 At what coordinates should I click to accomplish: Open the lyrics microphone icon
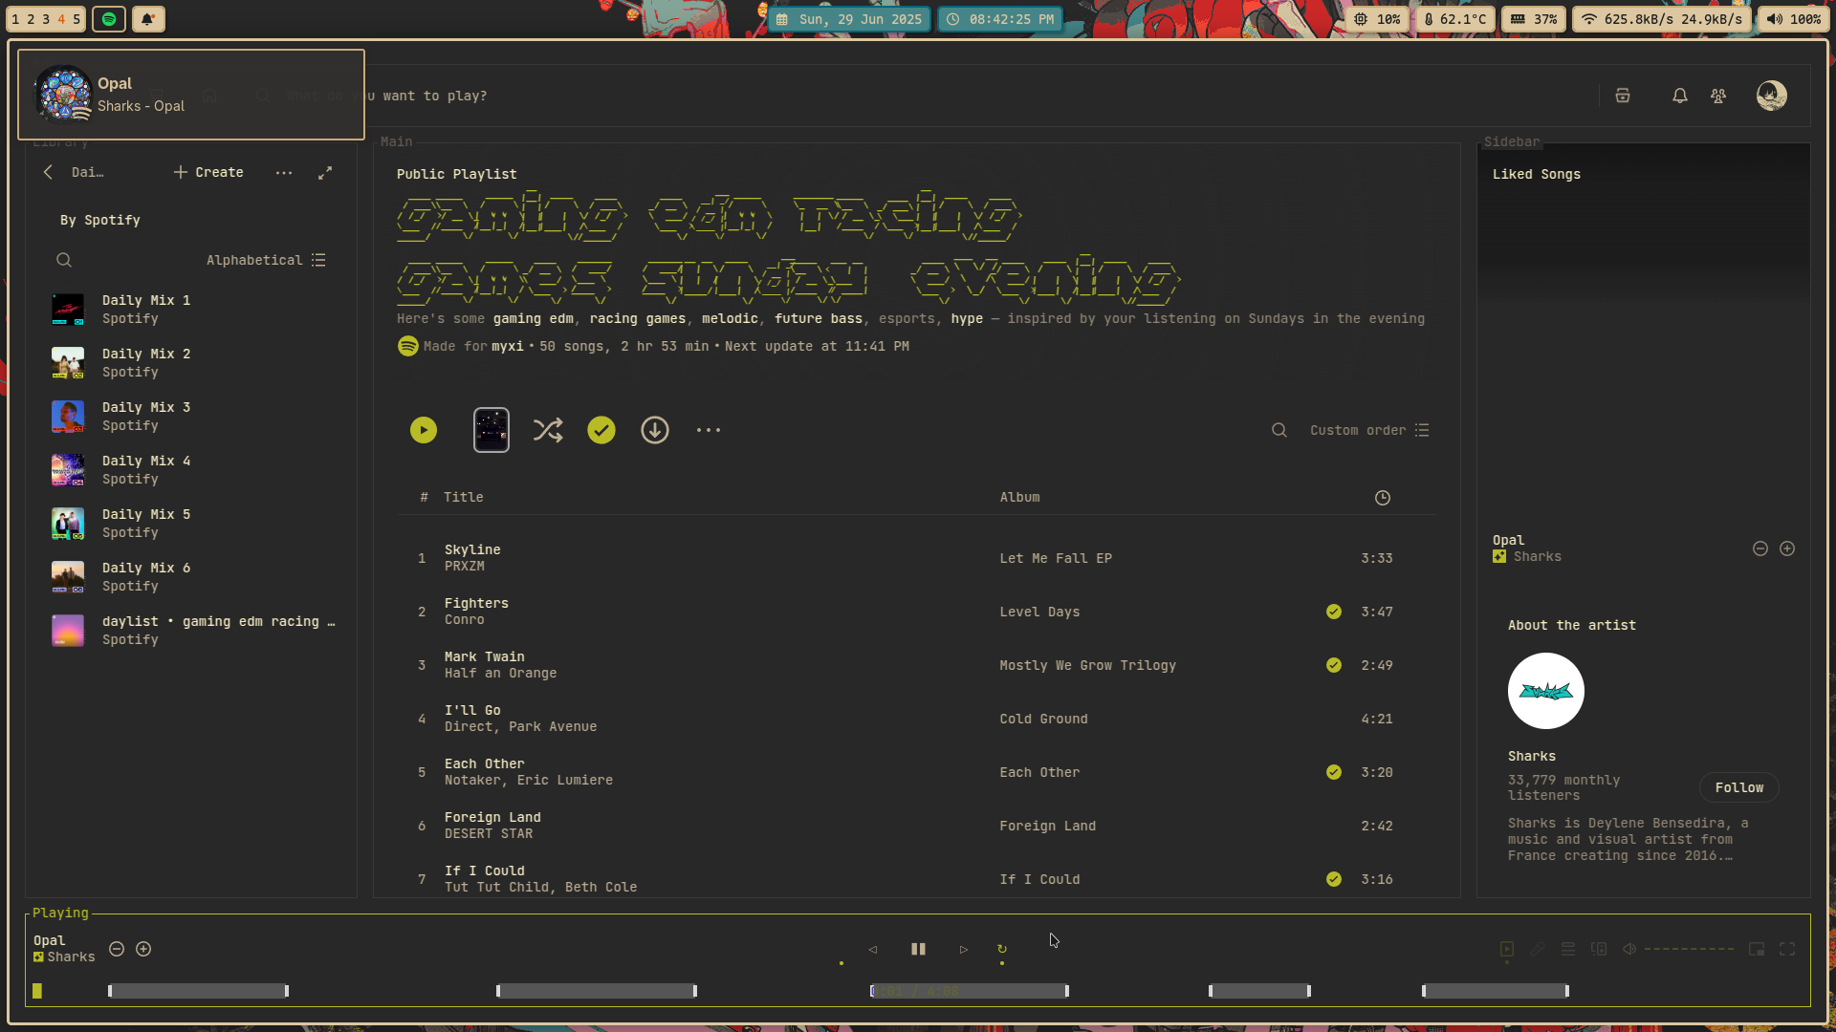coord(1538,949)
